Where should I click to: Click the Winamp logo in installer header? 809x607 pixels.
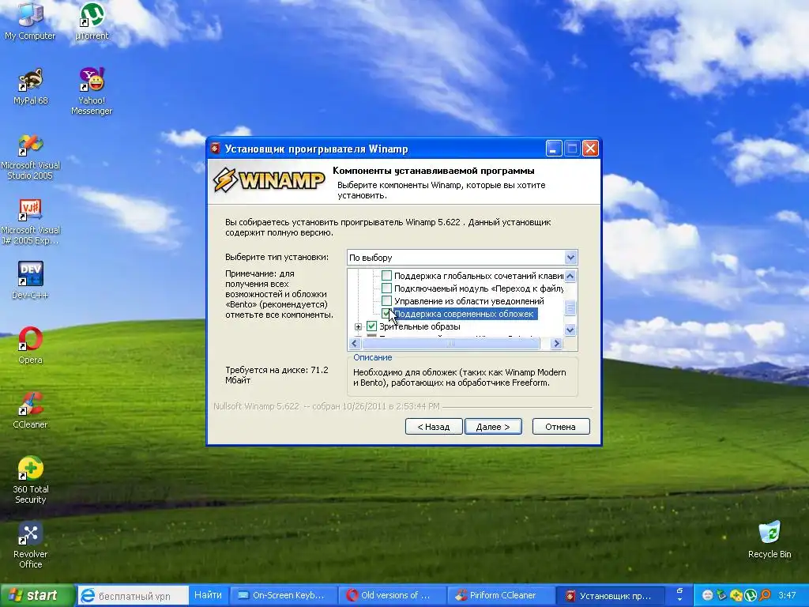(269, 181)
